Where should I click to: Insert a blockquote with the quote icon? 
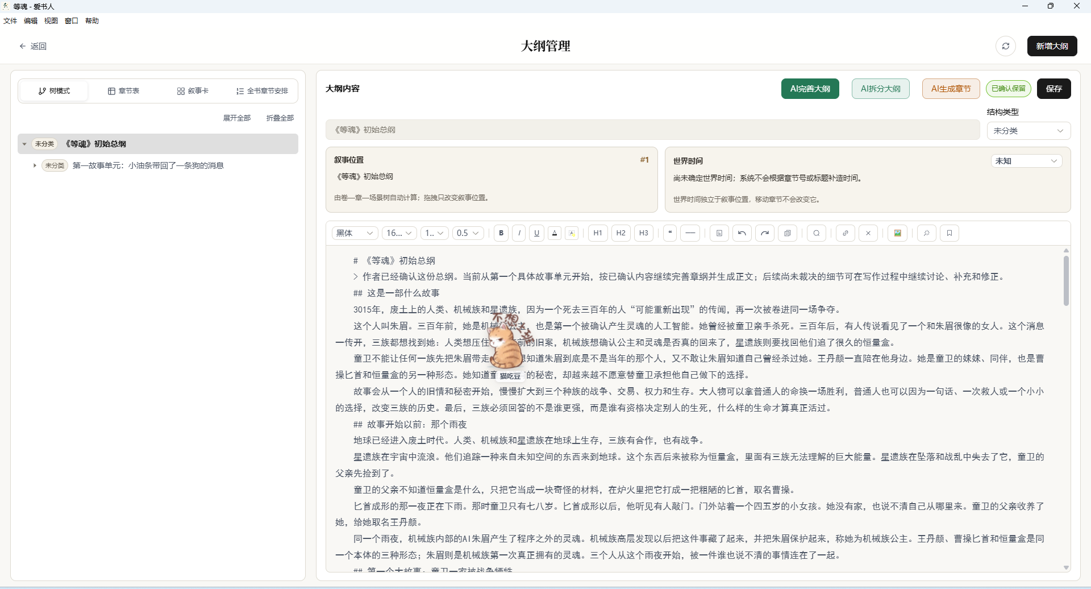click(x=670, y=233)
